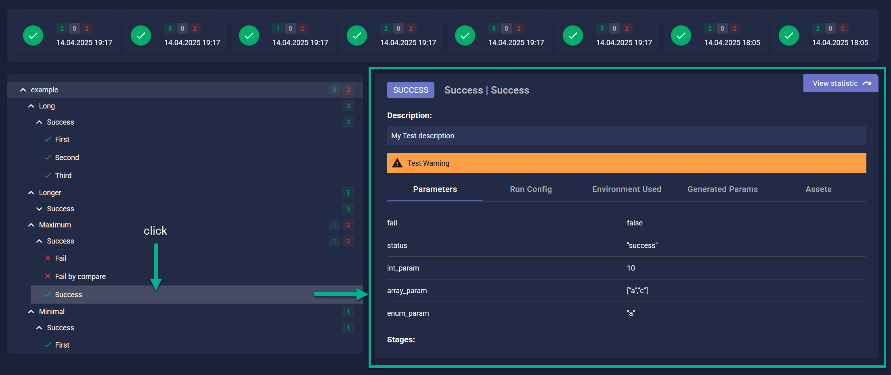Collapse the Minimal tree node

point(31,312)
